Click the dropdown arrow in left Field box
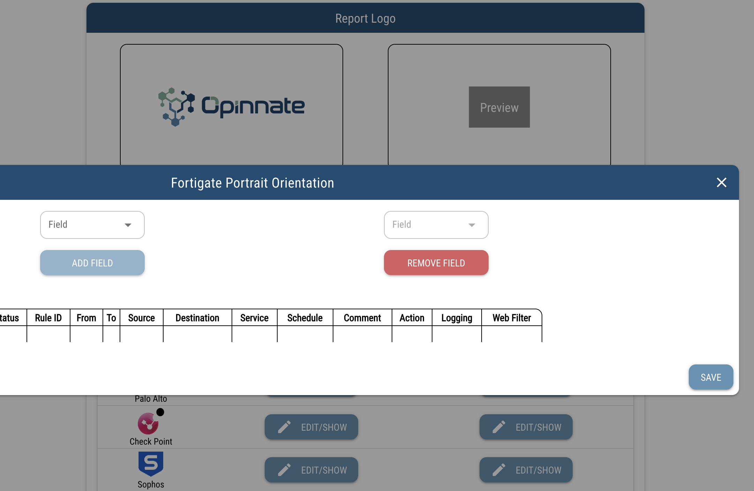 point(128,225)
